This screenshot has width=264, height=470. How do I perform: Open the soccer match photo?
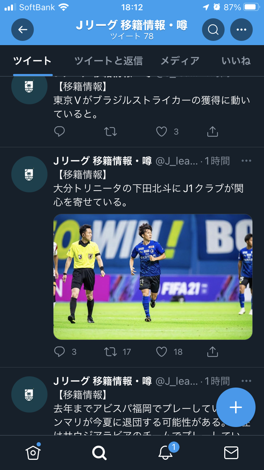153,277
